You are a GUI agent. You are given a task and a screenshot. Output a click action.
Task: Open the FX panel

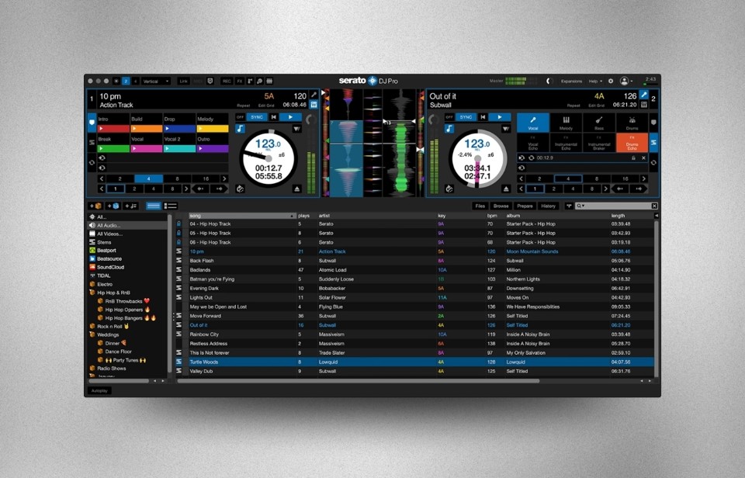[x=240, y=81]
